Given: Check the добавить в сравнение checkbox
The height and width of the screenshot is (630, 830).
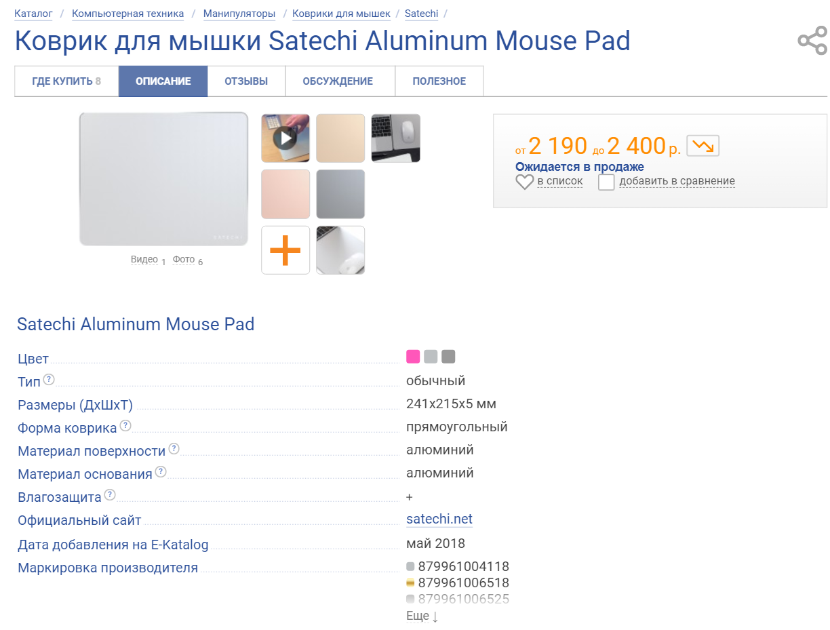Looking at the screenshot, I should point(606,182).
